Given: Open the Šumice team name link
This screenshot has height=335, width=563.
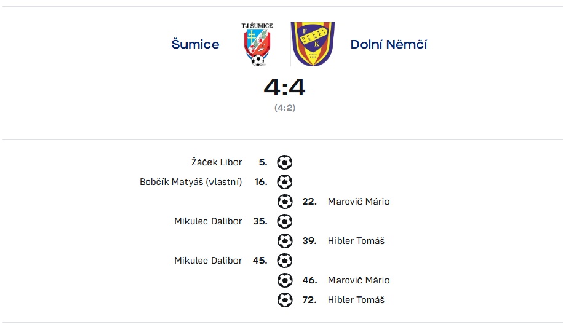Looking at the screenshot, I should [195, 44].
